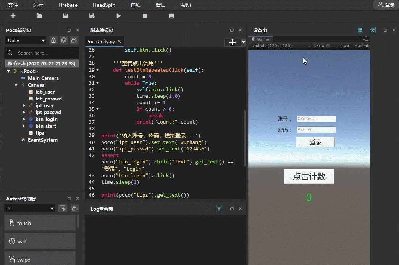The height and width of the screenshot is (265, 399).
Task: Save the current script with the floppy icon
Action: click(x=65, y=16)
